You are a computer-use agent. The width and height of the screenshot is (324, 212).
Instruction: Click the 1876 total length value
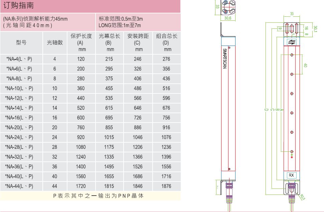coord(166,186)
